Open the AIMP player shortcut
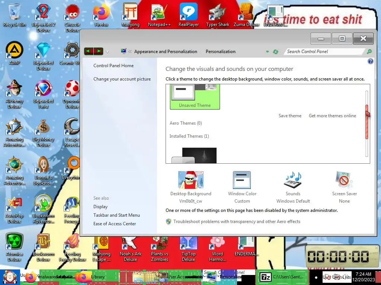This screenshot has height=285, width=381. [x=15, y=53]
